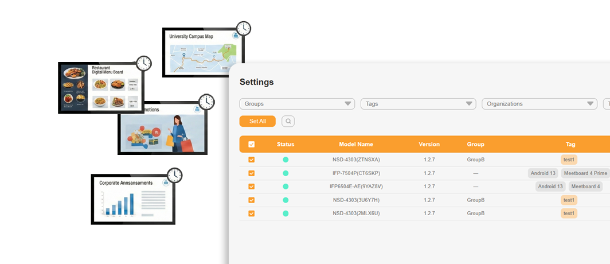Sort by the Tag column header
Viewport: 610px width, 264px height.
coord(570,144)
